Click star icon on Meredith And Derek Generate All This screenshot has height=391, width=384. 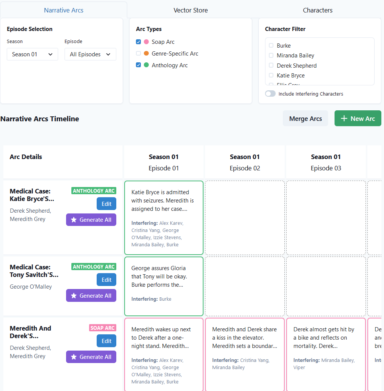click(74, 357)
